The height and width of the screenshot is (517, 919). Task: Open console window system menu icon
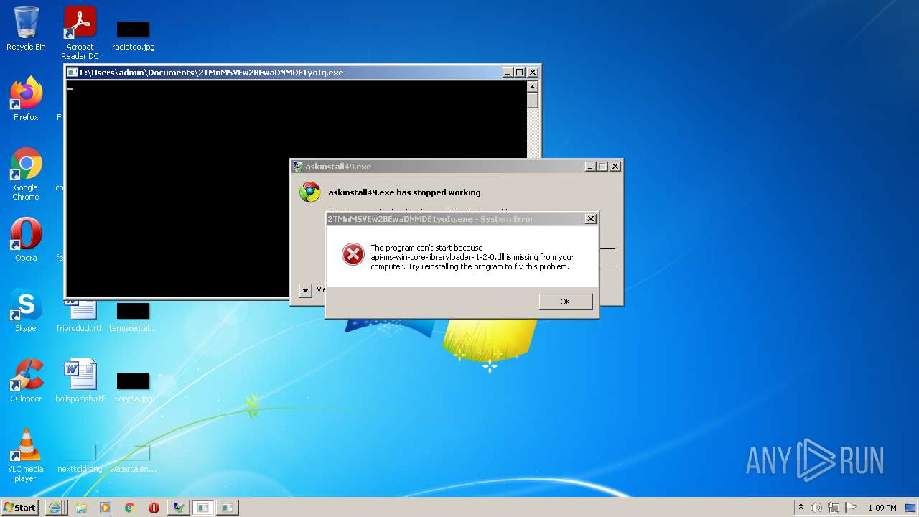click(73, 73)
